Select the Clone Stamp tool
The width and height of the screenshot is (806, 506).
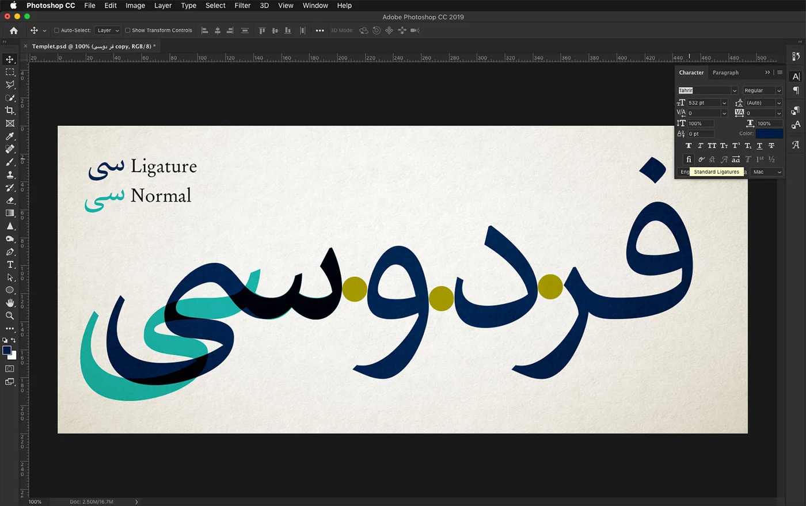tap(10, 174)
